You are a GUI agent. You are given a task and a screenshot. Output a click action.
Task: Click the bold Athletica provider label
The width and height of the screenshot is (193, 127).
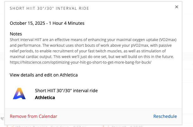tap(45, 98)
